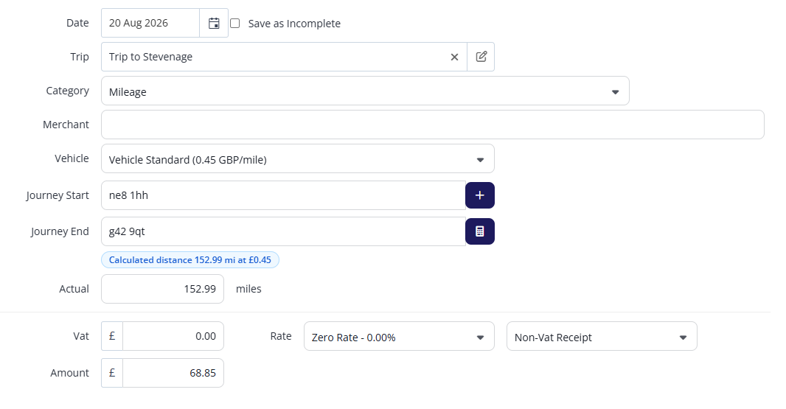
Task: Click the Calculated distance 152.99 mi badge
Action: (x=190, y=260)
